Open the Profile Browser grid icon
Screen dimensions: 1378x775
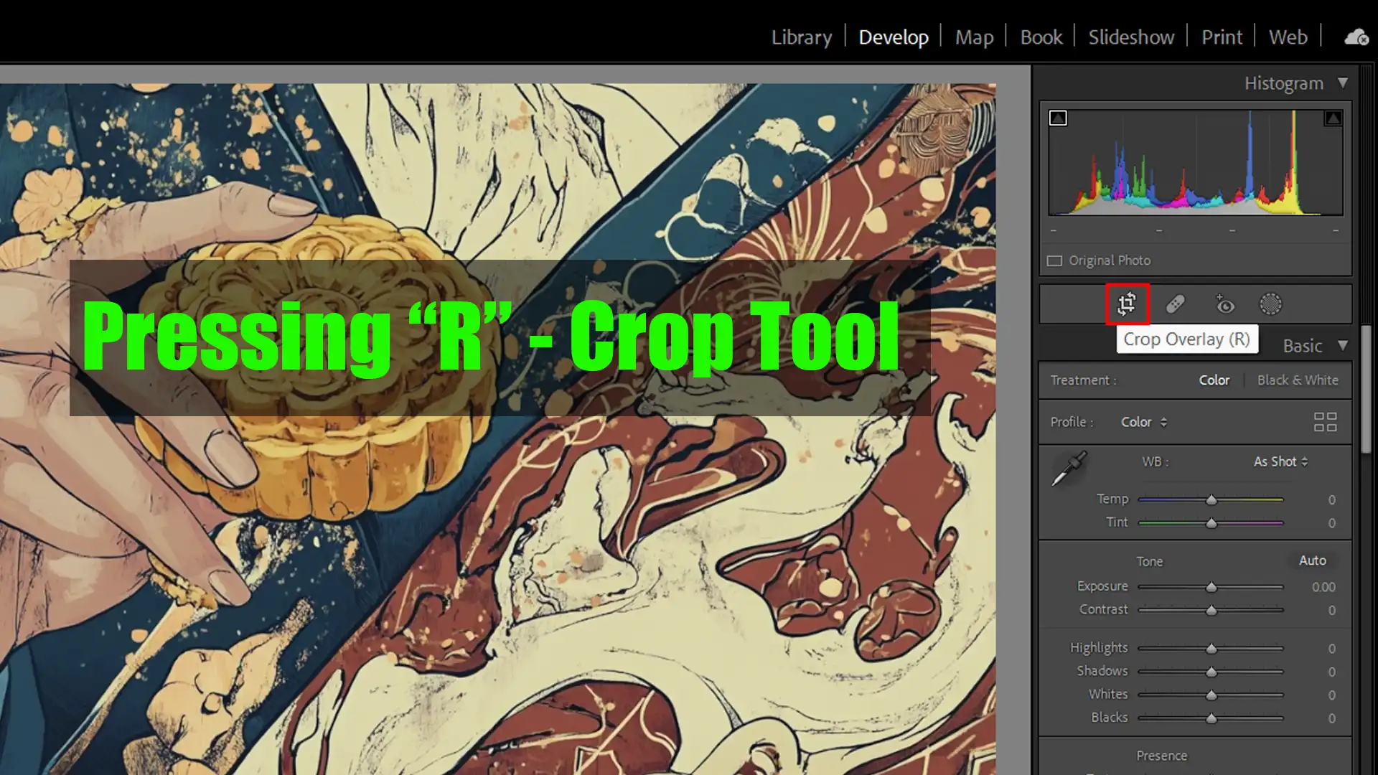pyautogui.click(x=1325, y=422)
